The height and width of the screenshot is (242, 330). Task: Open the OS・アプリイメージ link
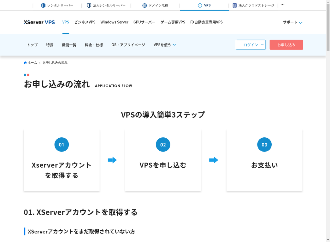[128, 45]
